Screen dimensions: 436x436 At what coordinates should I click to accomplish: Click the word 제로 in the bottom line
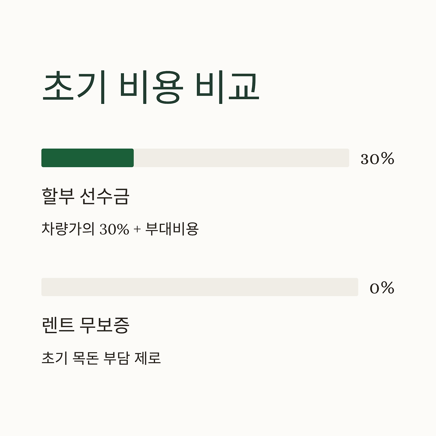coord(147,358)
